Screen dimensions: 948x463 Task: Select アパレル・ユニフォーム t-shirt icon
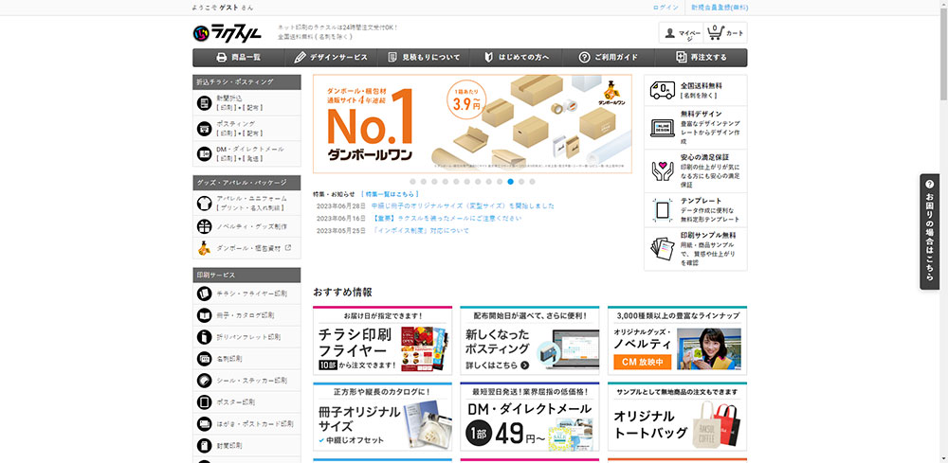(205, 203)
